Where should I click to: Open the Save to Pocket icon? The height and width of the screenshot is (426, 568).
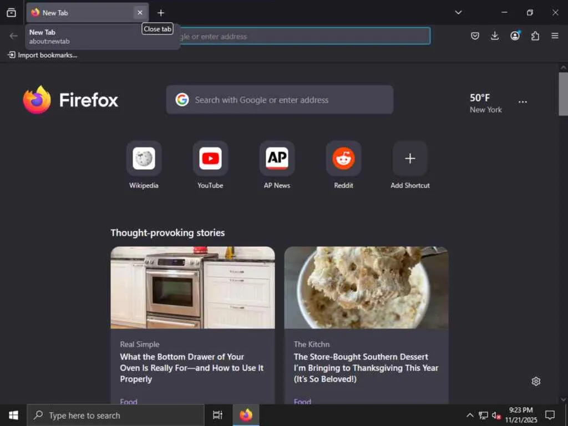pyautogui.click(x=475, y=35)
